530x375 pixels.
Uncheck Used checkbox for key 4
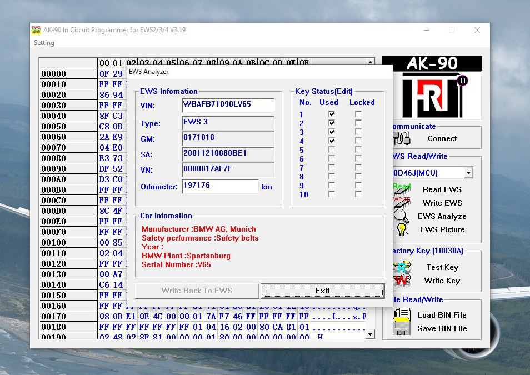(332, 141)
